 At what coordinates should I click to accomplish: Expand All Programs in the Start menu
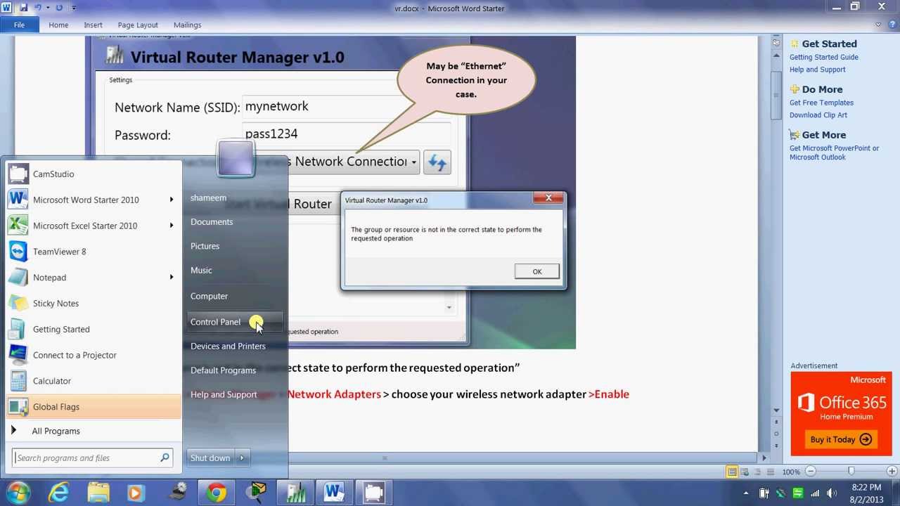56,431
